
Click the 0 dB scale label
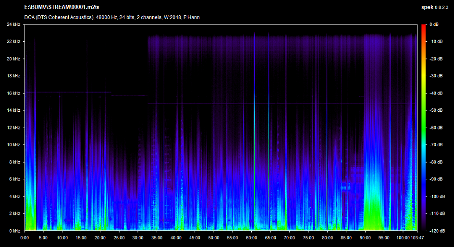pyautogui.click(x=434, y=24)
